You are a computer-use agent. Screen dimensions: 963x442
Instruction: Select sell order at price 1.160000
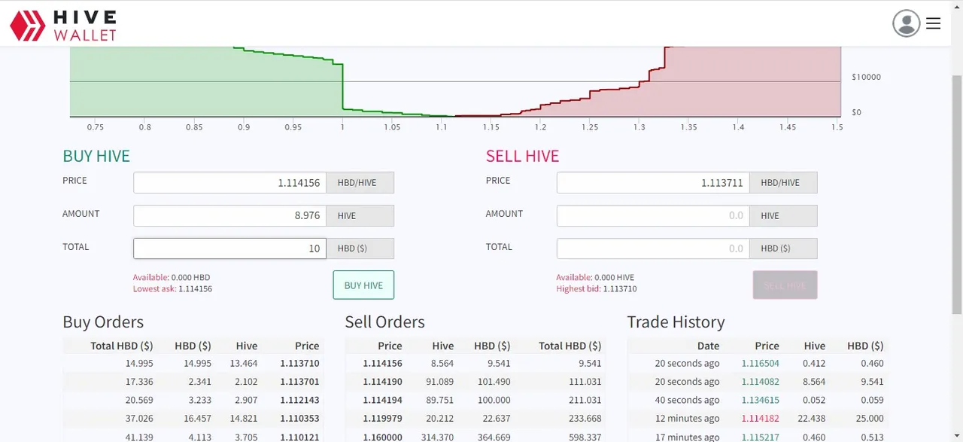[475, 436]
